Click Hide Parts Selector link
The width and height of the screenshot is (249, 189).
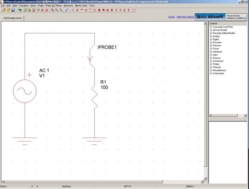(185, 17)
